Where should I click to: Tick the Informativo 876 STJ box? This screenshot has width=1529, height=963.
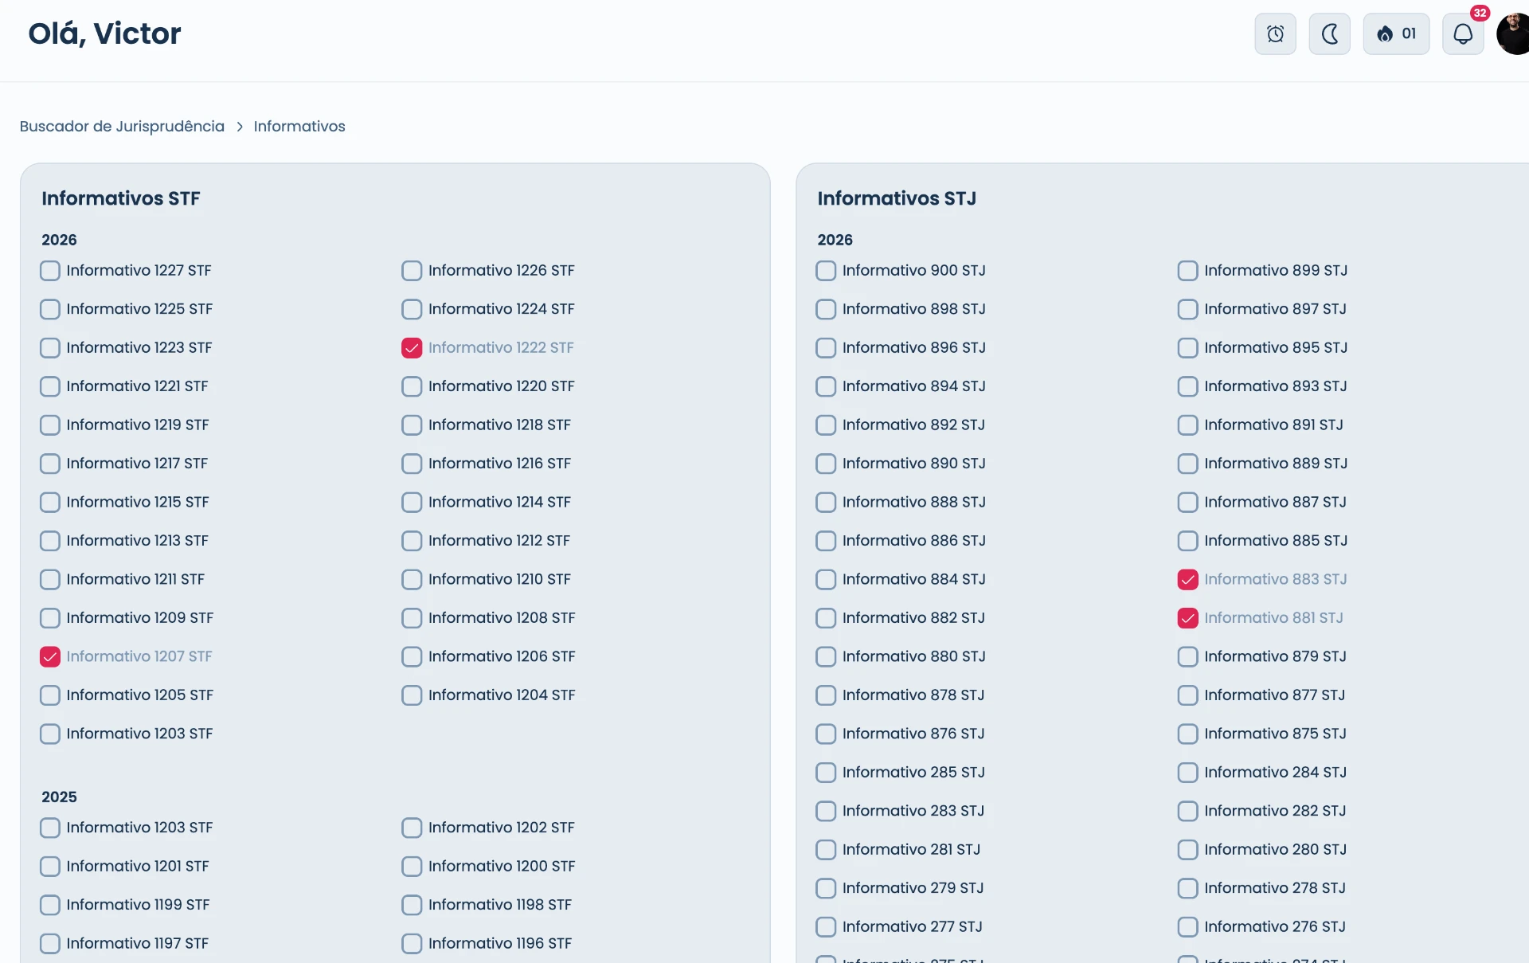(826, 734)
